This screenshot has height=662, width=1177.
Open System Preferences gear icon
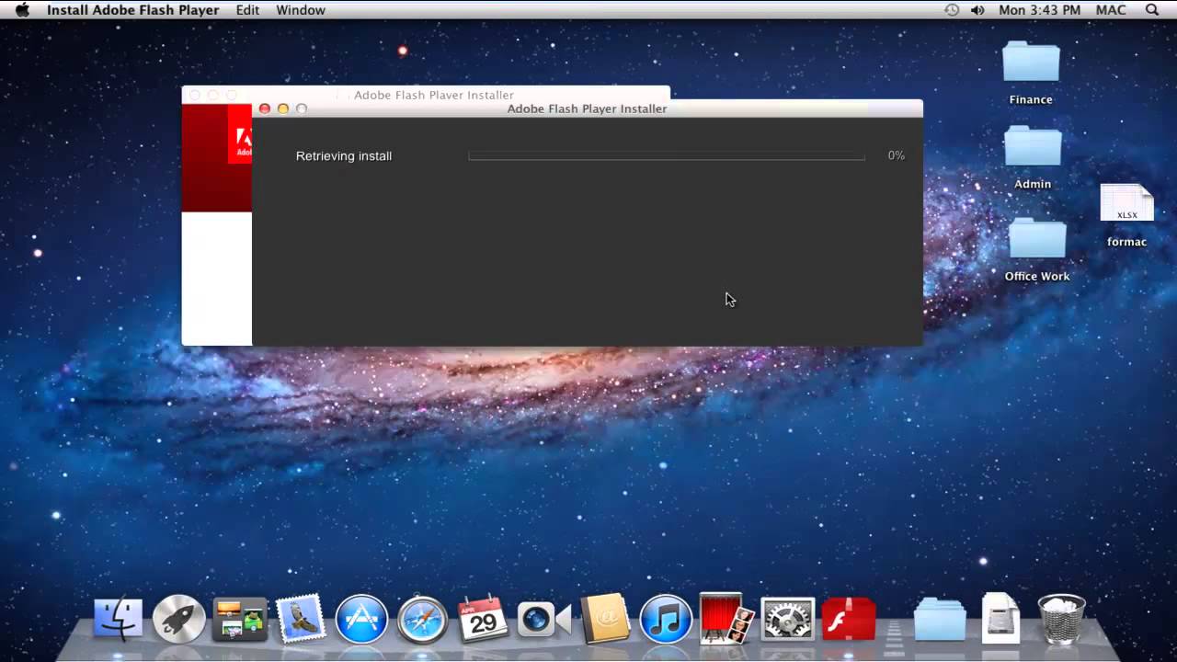pos(788,619)
